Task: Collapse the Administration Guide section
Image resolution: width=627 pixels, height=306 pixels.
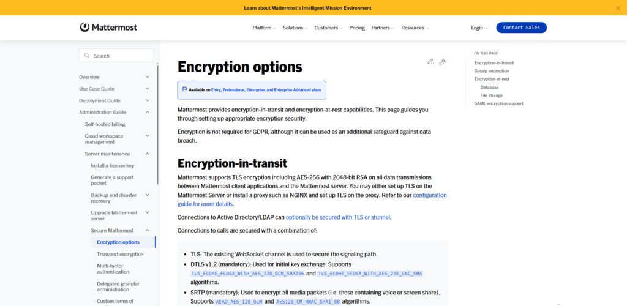Action: point(147,112)
